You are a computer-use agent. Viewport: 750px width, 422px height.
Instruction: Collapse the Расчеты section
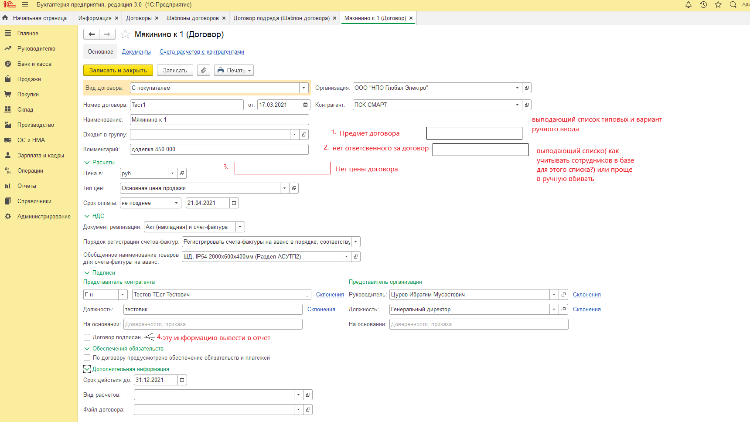(x=87, y=163)
